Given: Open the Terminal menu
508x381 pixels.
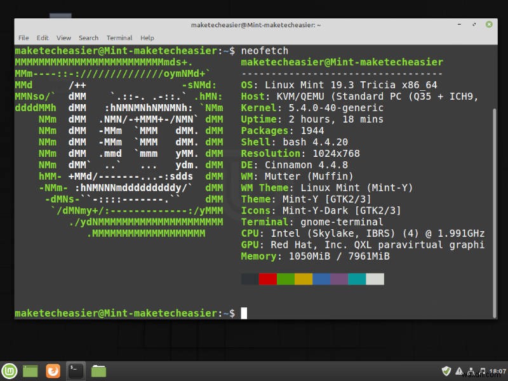Looking at the screenshot, I should [x=119, y=37].
